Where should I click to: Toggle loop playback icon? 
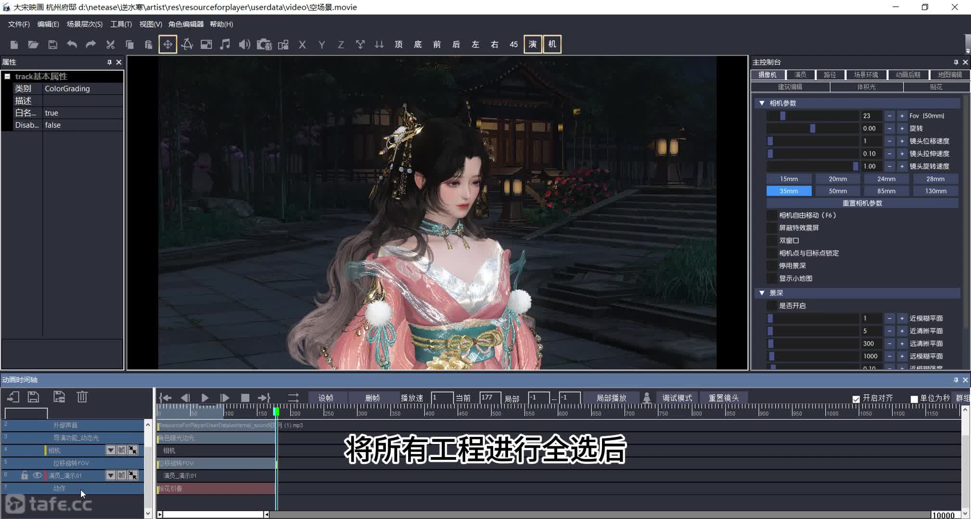[x=293, y=398]
